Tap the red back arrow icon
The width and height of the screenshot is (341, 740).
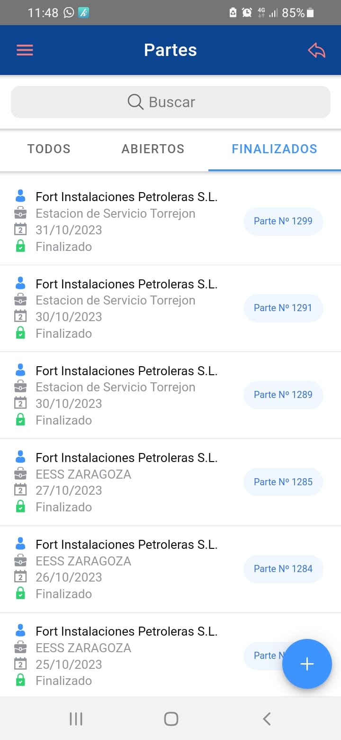pyautogui.click(x=316, y=50)
